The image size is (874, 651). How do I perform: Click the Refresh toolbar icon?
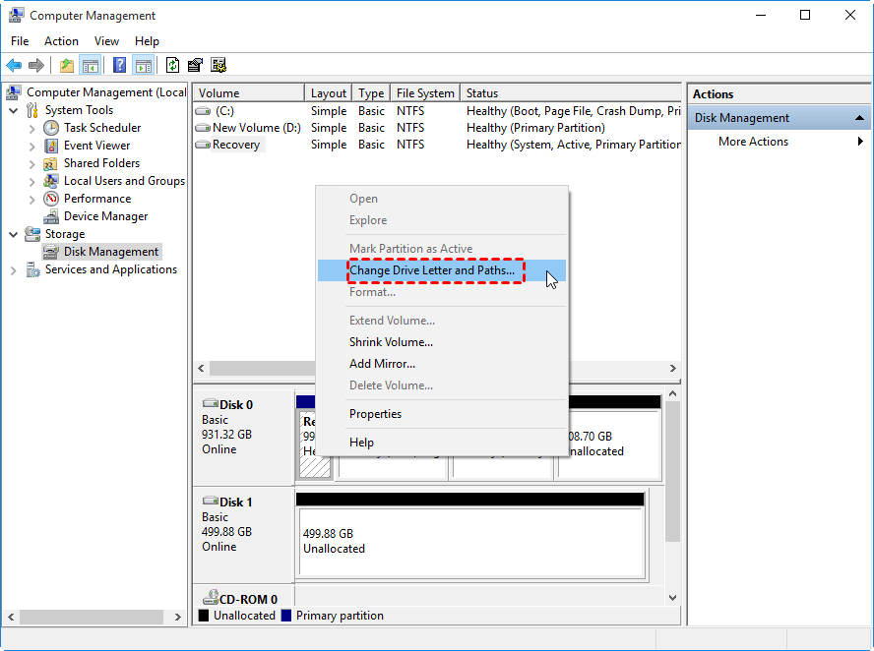pyautogui.click(x=173, y=66)
